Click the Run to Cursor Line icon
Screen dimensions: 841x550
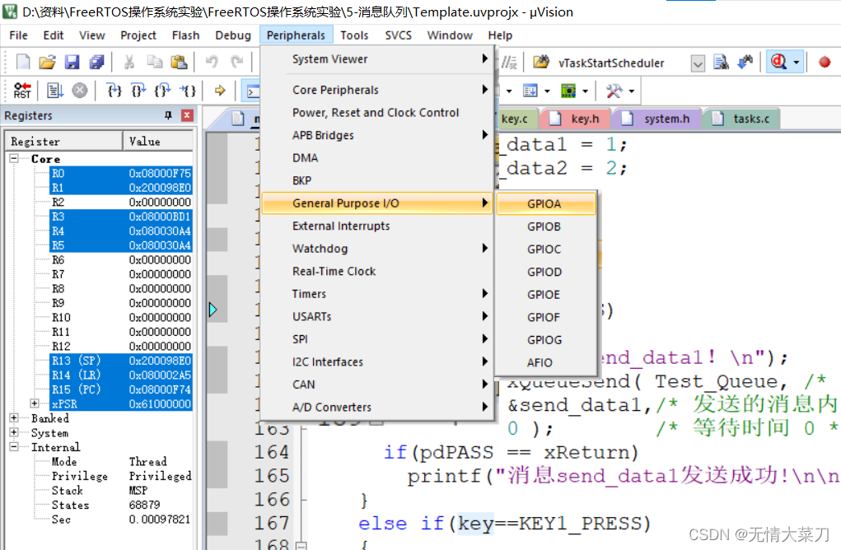coord(188,90)
